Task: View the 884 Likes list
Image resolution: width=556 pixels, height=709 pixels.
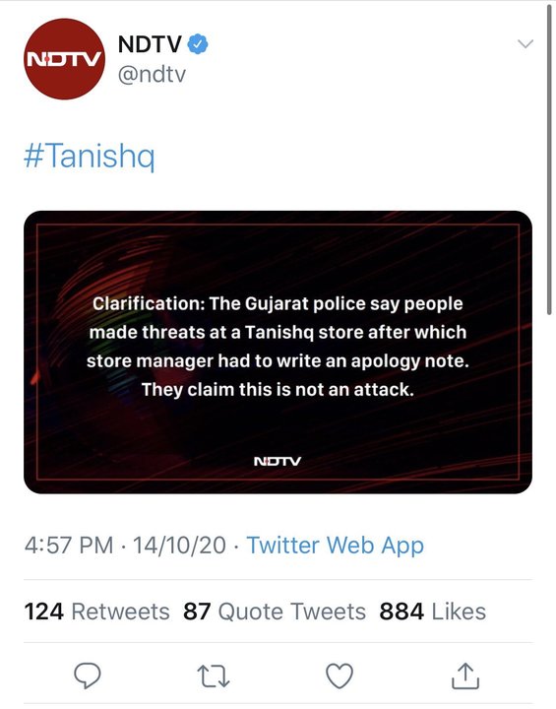Action: click(433, 612)
